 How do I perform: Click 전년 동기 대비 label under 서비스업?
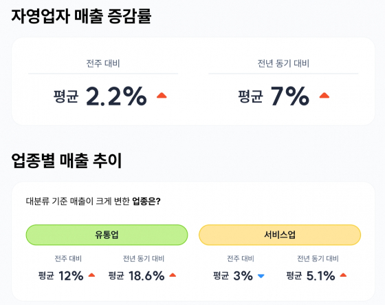point(318,258)
